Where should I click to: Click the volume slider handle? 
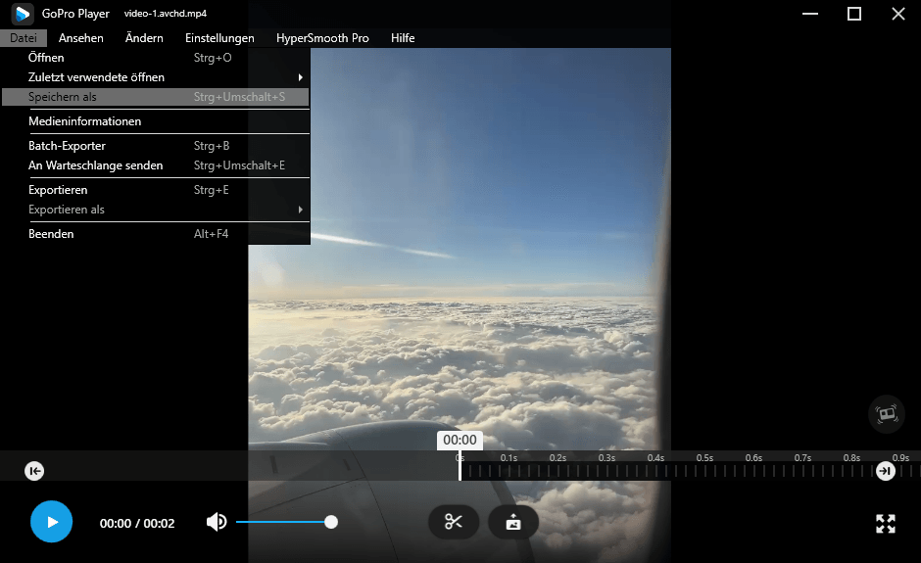[331, 522]
